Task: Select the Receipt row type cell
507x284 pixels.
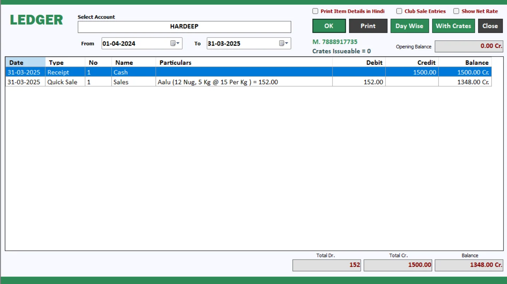Action: [65, 72]
